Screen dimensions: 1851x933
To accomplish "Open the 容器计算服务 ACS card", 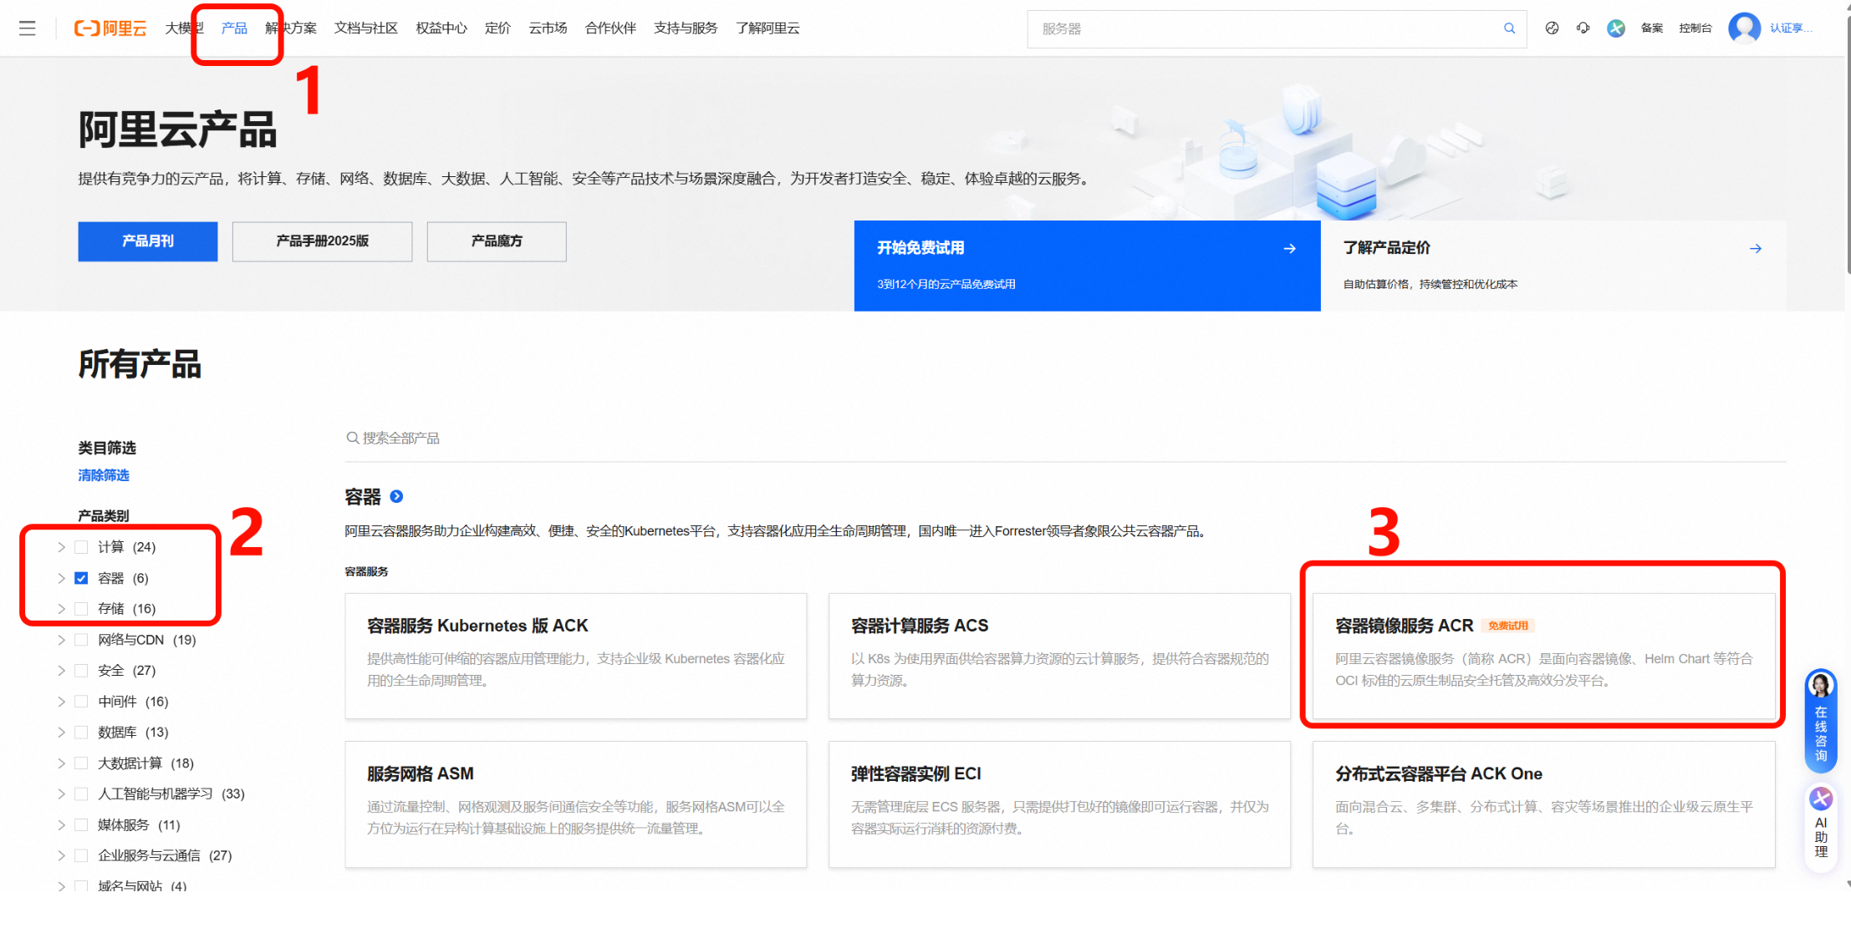I will pyautogui.click(x=1059, y=656).
